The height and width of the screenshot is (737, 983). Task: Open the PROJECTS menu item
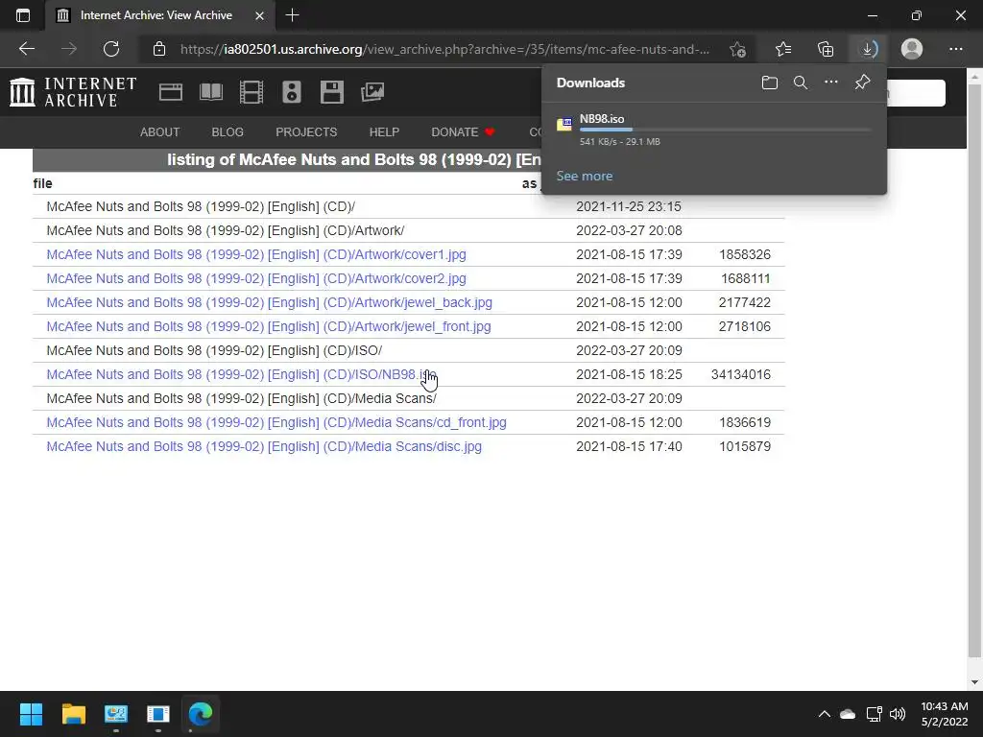tap(306, 132)
